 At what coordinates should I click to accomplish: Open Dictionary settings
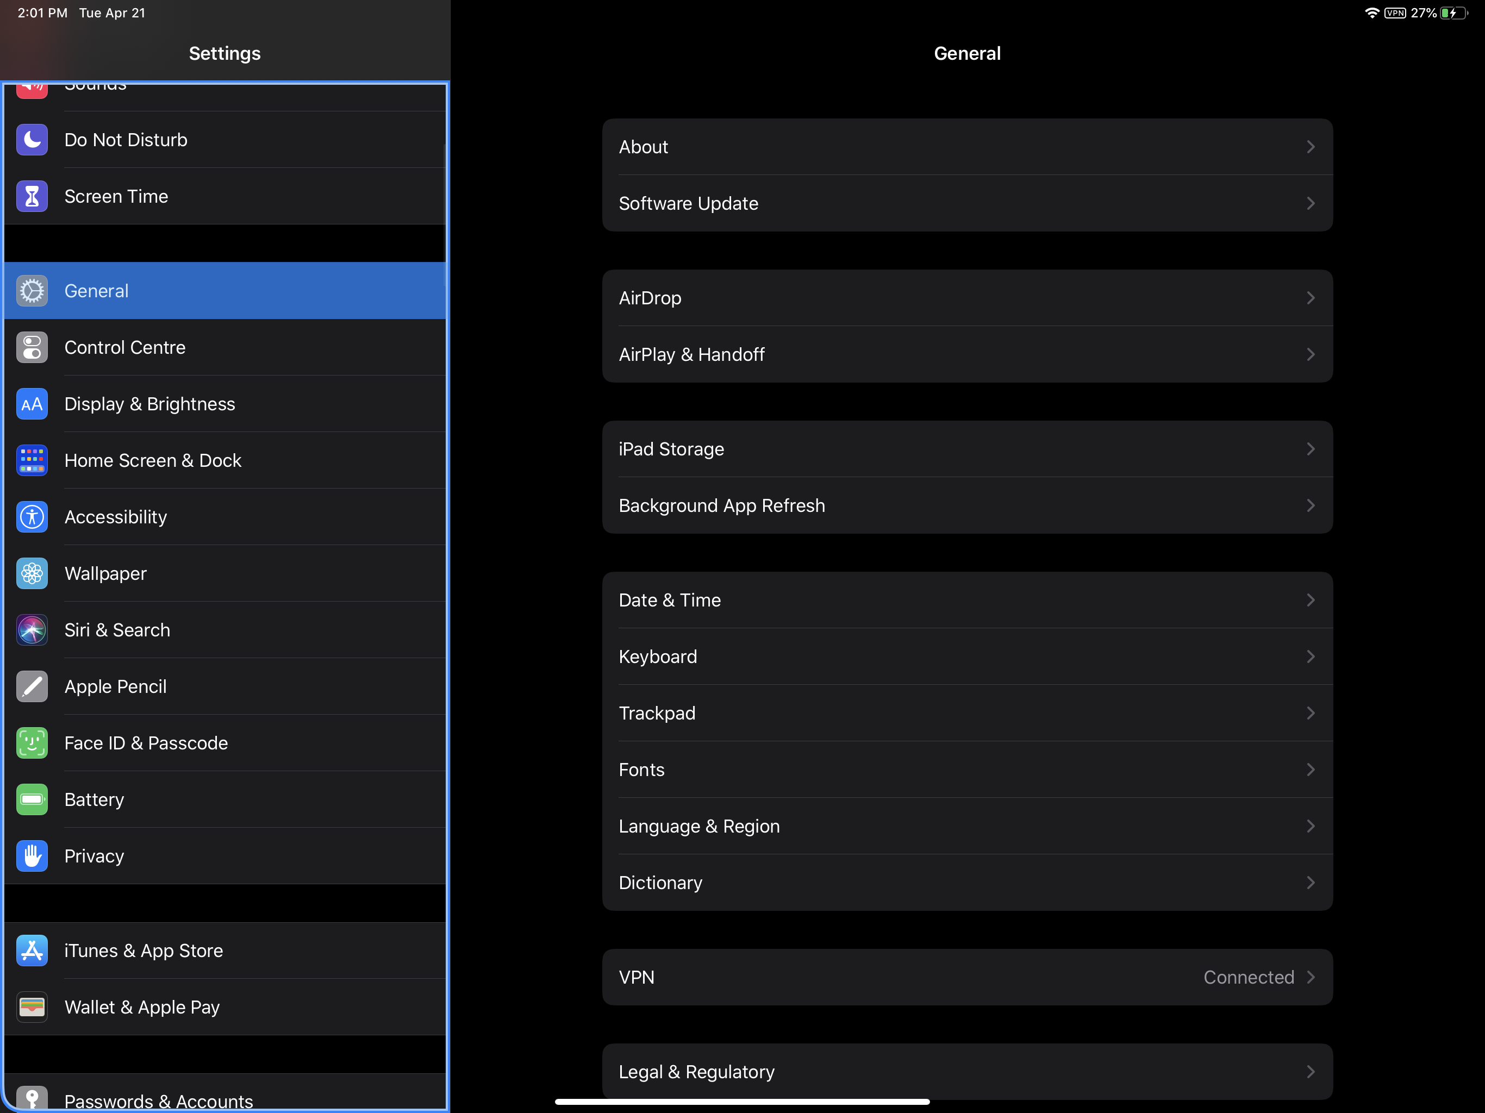pyautogui.click(x=967, y=882)
